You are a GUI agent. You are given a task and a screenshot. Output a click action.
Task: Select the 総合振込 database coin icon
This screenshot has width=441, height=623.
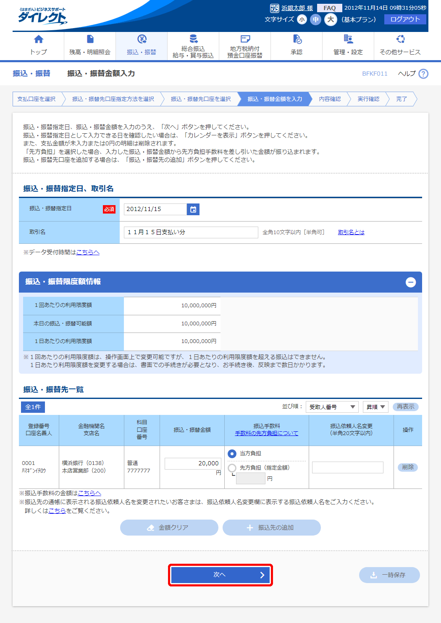(193, 39)
